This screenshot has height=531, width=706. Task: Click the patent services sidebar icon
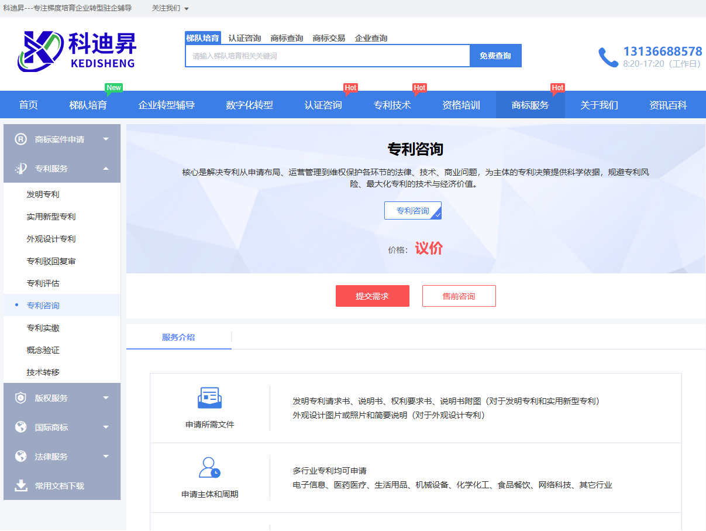21,169
